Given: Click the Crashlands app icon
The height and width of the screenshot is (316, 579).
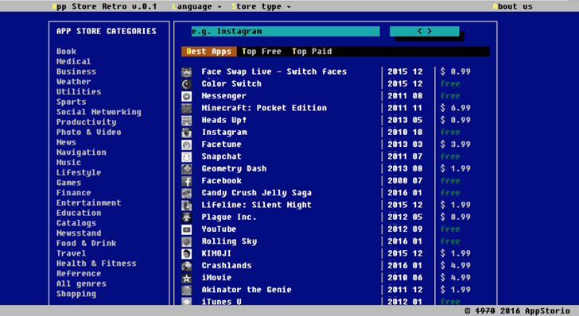Looking at the screenshot, I should [186, 266].
